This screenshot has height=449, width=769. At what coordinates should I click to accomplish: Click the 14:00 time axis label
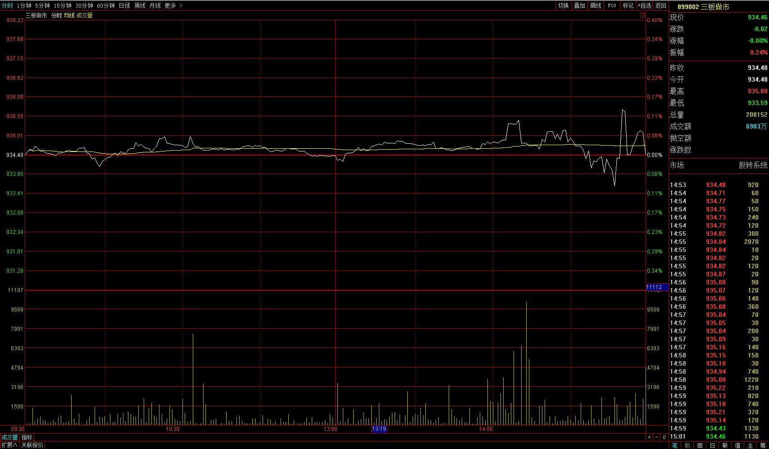[x=486, y=429]
